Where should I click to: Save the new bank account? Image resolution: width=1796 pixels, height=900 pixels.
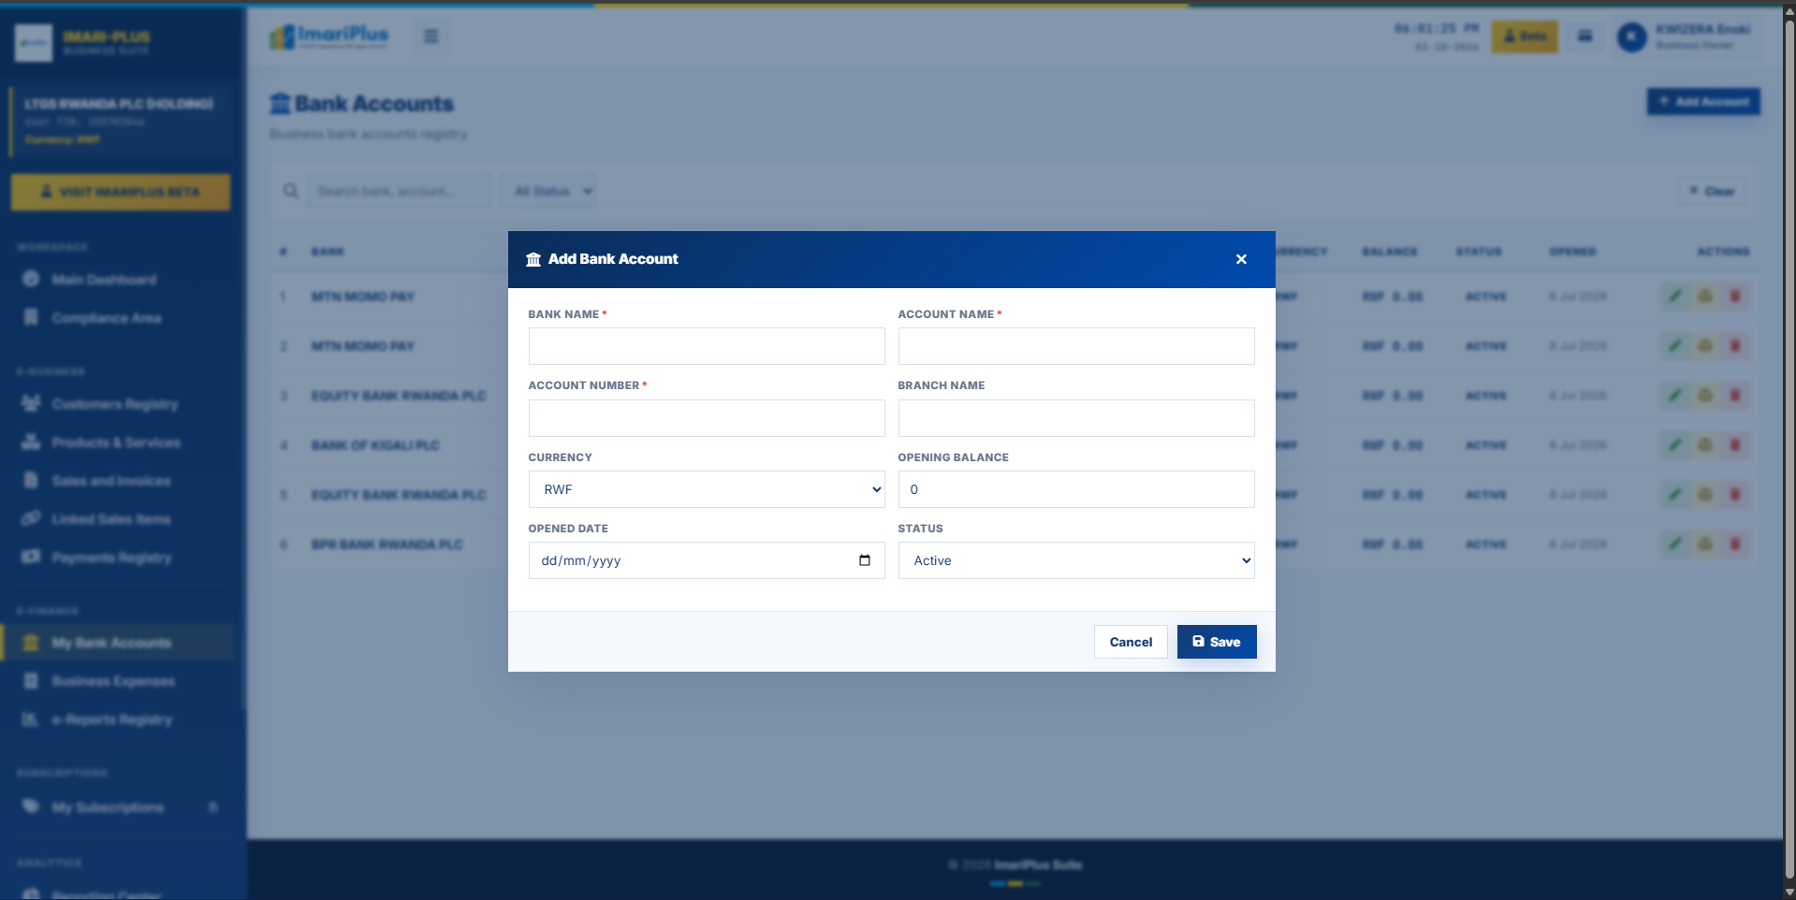click(1217, 642)
